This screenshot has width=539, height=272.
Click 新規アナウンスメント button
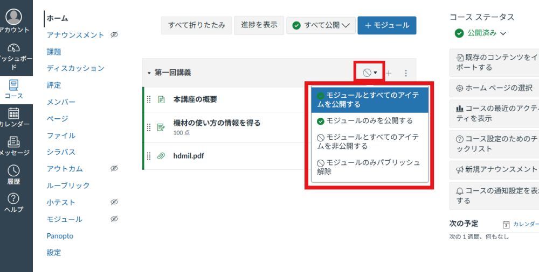(494, 169)
